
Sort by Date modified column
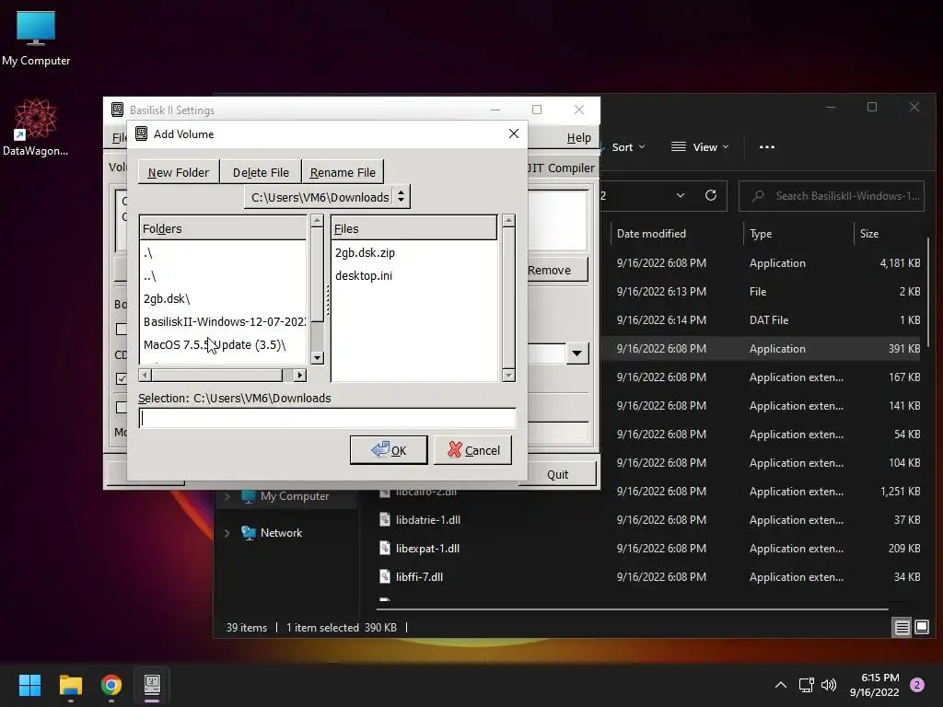pos(651,233)
